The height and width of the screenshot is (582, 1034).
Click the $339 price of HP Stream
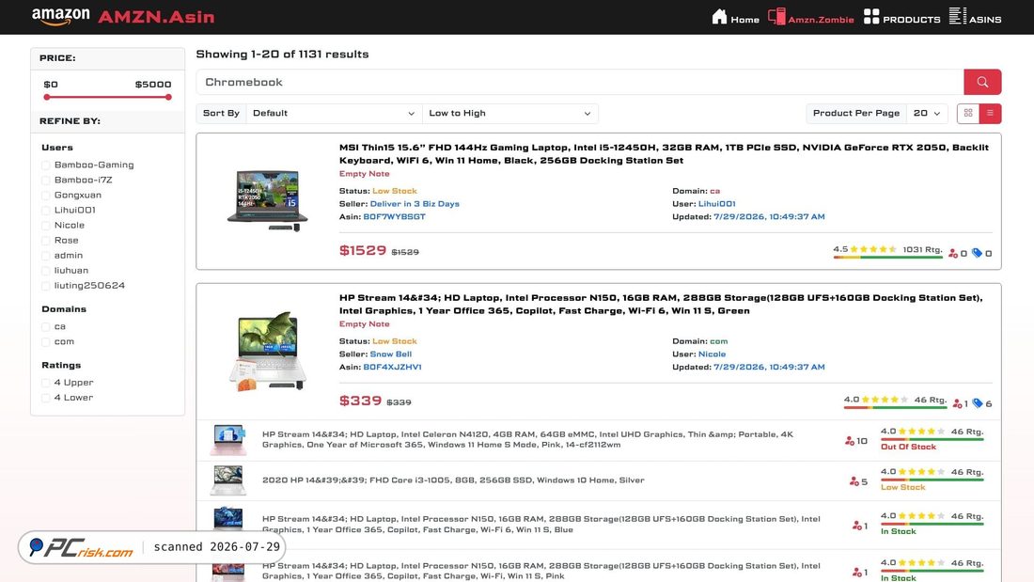pos(361,401)
